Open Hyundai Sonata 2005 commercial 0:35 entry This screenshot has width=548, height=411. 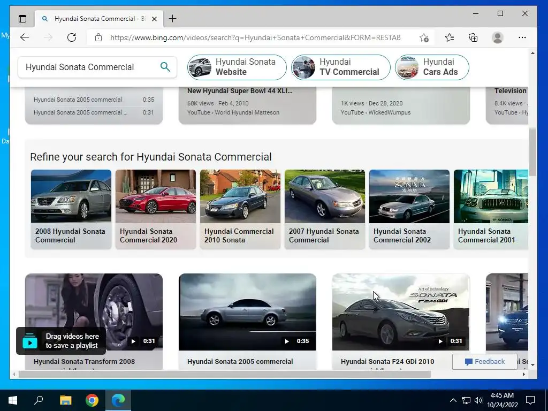pos(94,100)
